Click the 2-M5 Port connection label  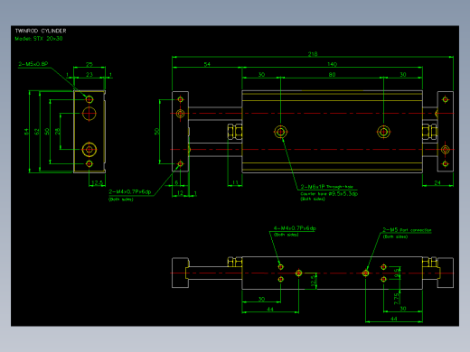click(407, 230)
